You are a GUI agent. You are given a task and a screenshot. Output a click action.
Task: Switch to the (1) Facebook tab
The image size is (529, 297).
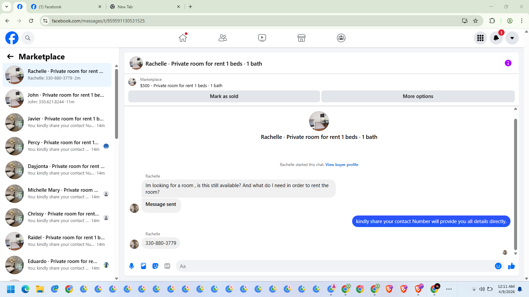coord(66,7)
